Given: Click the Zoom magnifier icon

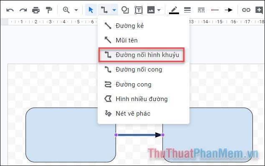Looking at the screenshot, I should 66,10.
